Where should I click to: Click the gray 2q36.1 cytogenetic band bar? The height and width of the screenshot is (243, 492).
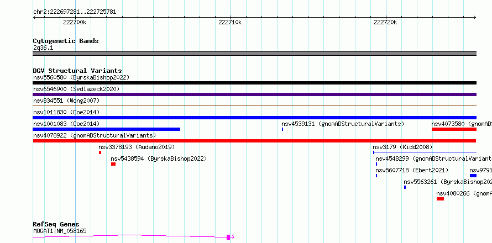[x=254, y=54]
